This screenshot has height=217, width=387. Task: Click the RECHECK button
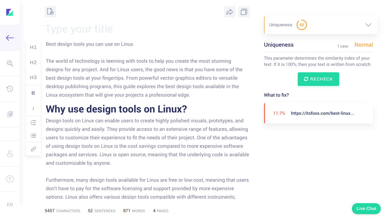[318, 79]
